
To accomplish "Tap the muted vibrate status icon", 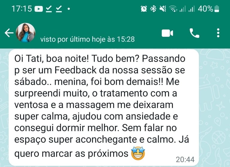I will pyautogui.click(x=163, y=9).
